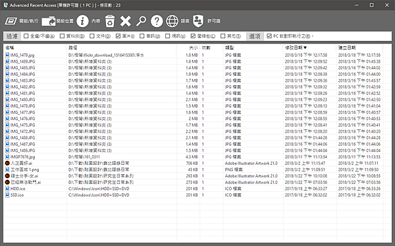
Task: Select the IMG_1480.JPG file name
Action: coord(22,100)
